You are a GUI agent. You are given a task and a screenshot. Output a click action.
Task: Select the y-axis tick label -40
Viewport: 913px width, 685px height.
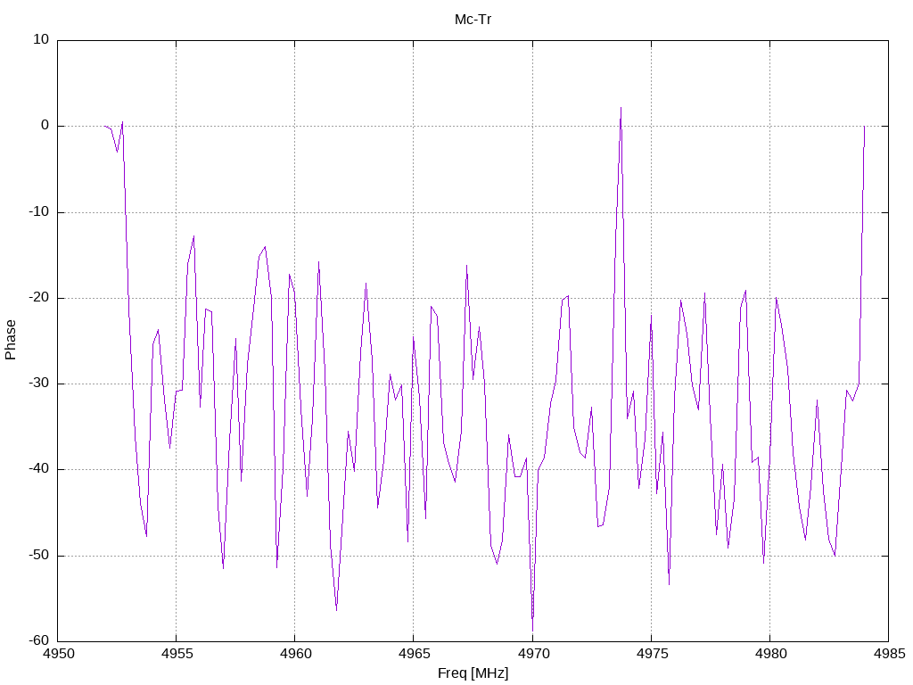(39, 469)
